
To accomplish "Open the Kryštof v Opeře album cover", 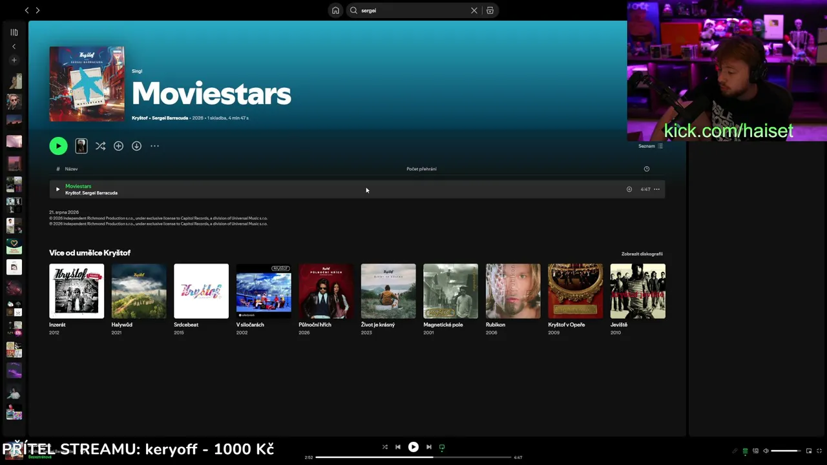I will point(575,291).
